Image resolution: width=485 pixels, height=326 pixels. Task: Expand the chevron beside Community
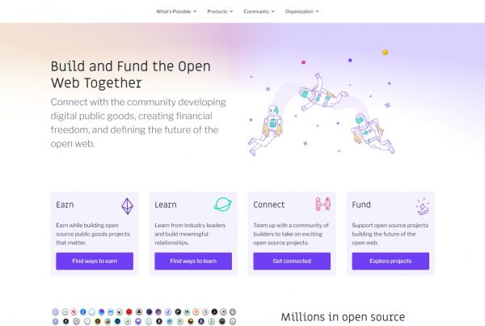point(273,11)
